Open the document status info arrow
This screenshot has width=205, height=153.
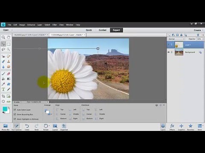click(48, 102)
